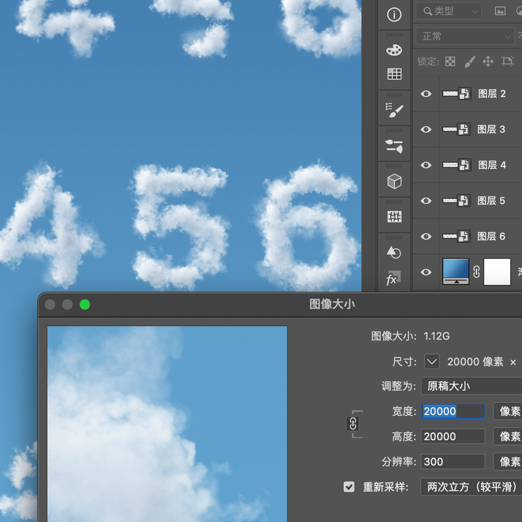Click the green zoom button of 图像大小 dialog
522x522 pixels.
(85, 304)
